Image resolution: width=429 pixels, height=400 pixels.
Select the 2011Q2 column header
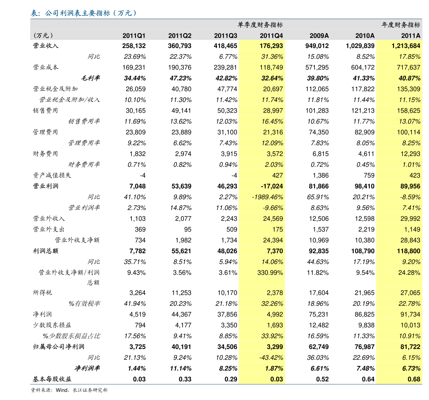[180, 36]
